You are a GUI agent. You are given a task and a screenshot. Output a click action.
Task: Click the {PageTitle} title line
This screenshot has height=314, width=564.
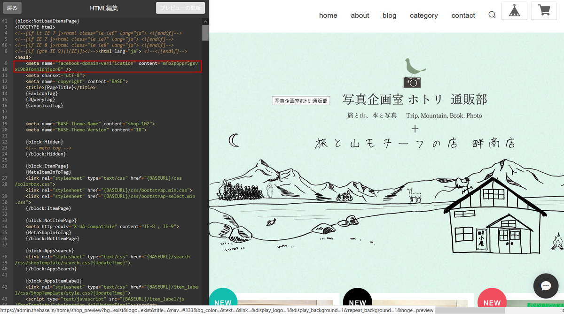coord(61,87)
